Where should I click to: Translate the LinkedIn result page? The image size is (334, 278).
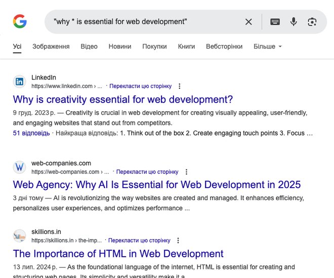click(x=140, y=86)
